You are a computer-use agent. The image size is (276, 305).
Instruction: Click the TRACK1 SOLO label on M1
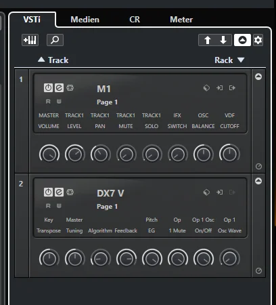(152, 121)
